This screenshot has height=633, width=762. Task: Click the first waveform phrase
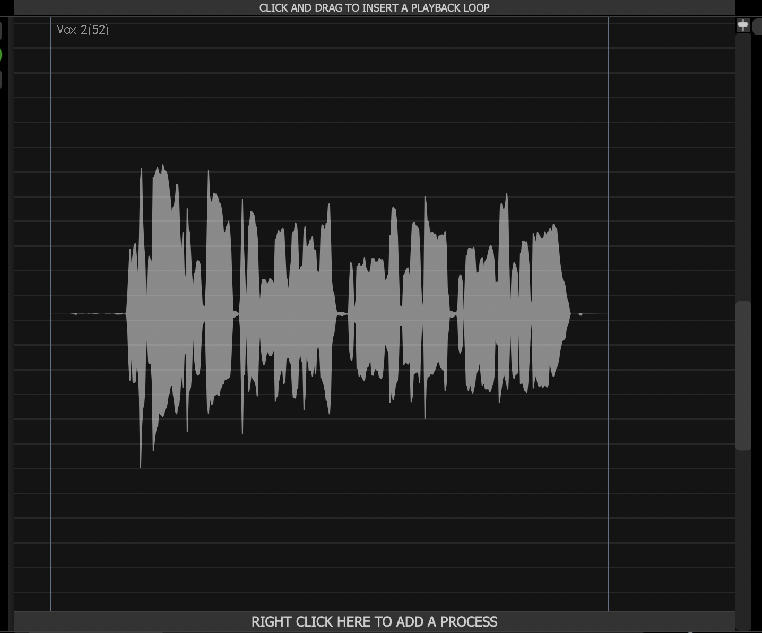point(180,313)
